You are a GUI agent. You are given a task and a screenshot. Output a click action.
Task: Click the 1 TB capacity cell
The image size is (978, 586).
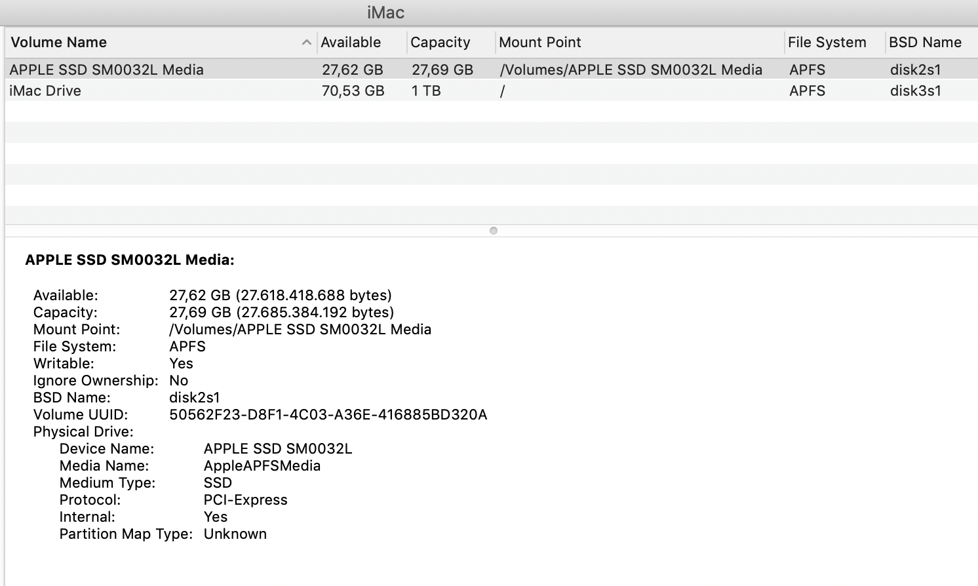click(426, 90)
